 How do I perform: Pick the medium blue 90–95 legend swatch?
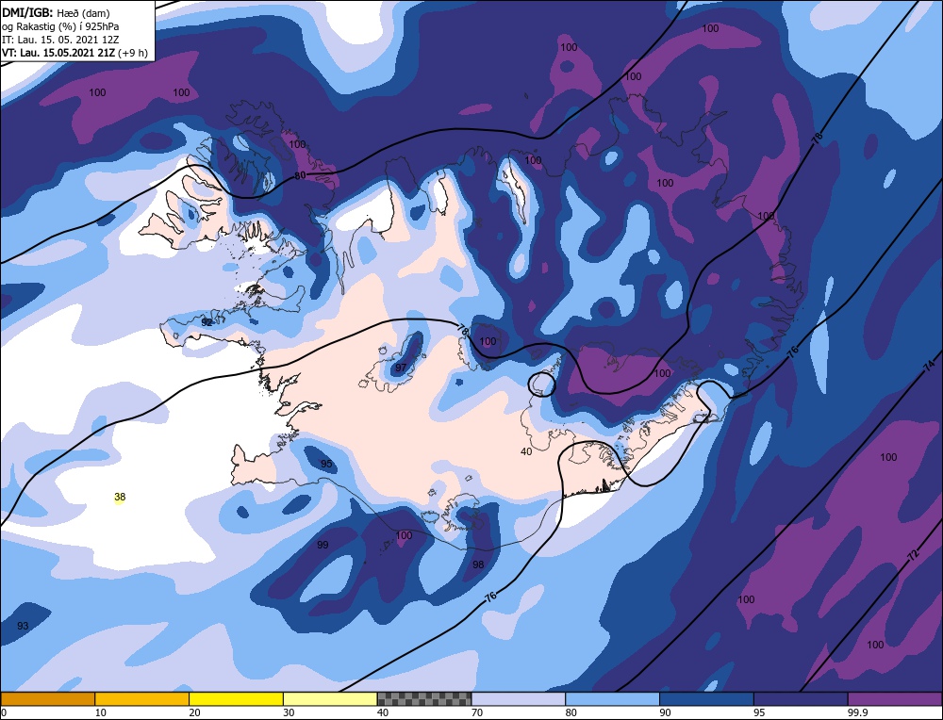(x=706, y=698)
